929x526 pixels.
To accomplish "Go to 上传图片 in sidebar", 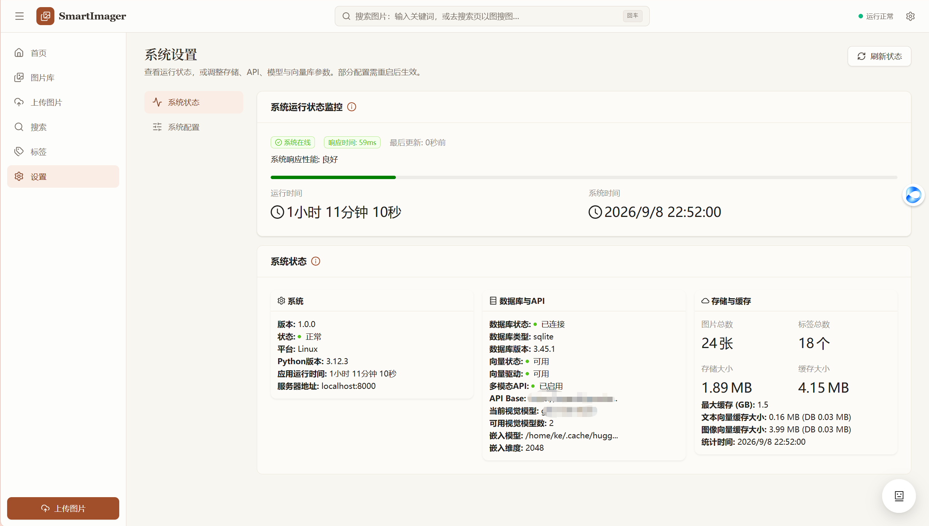I will (63, 102).
